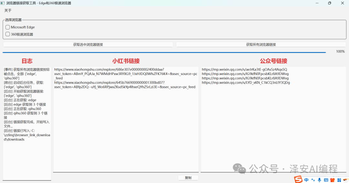
Task: Click the weixin link ending aeJrKa3tE-gOAs5z4Aqs5Q
Action: [244, 70]
